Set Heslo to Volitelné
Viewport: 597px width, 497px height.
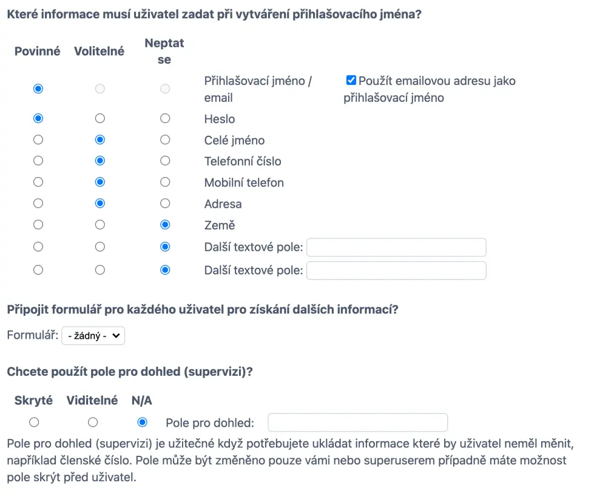point(100,119)
